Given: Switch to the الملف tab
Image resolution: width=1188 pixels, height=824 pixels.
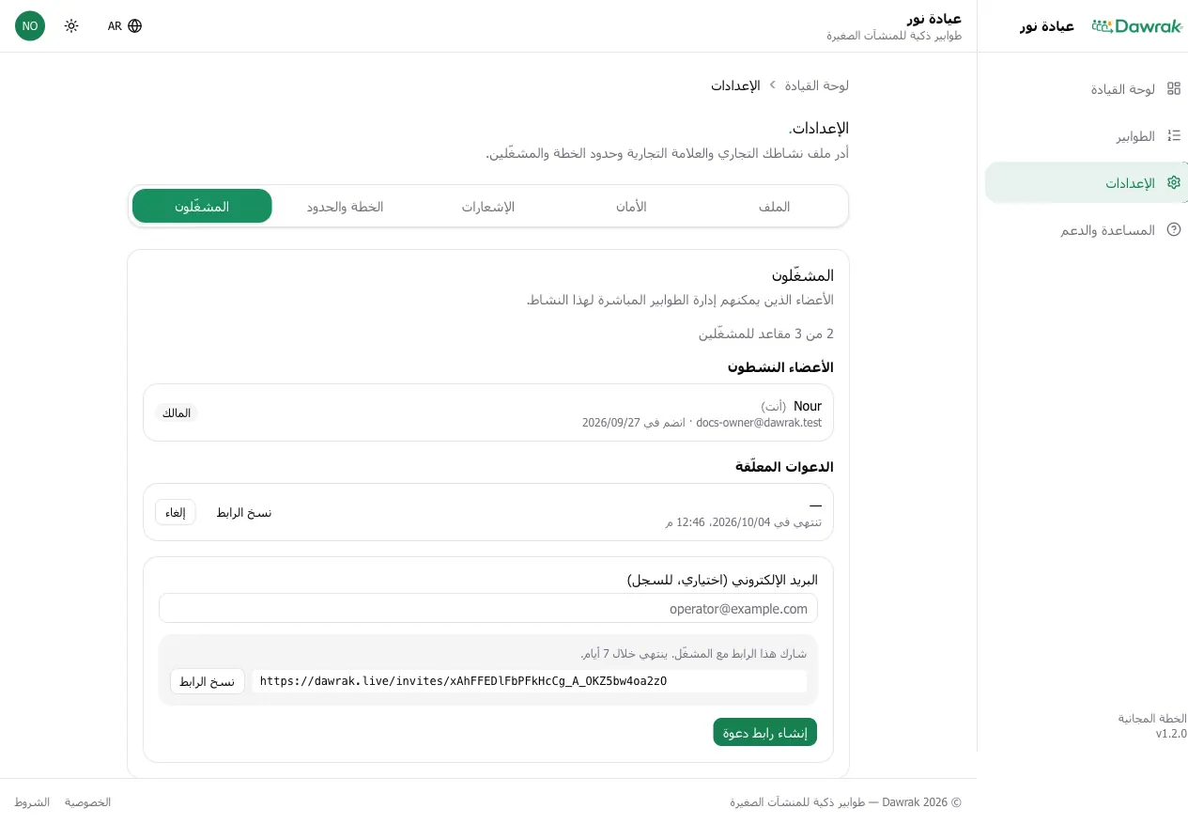Looking at the screenshot, I should pyautogui.click(x=775, y=207).
